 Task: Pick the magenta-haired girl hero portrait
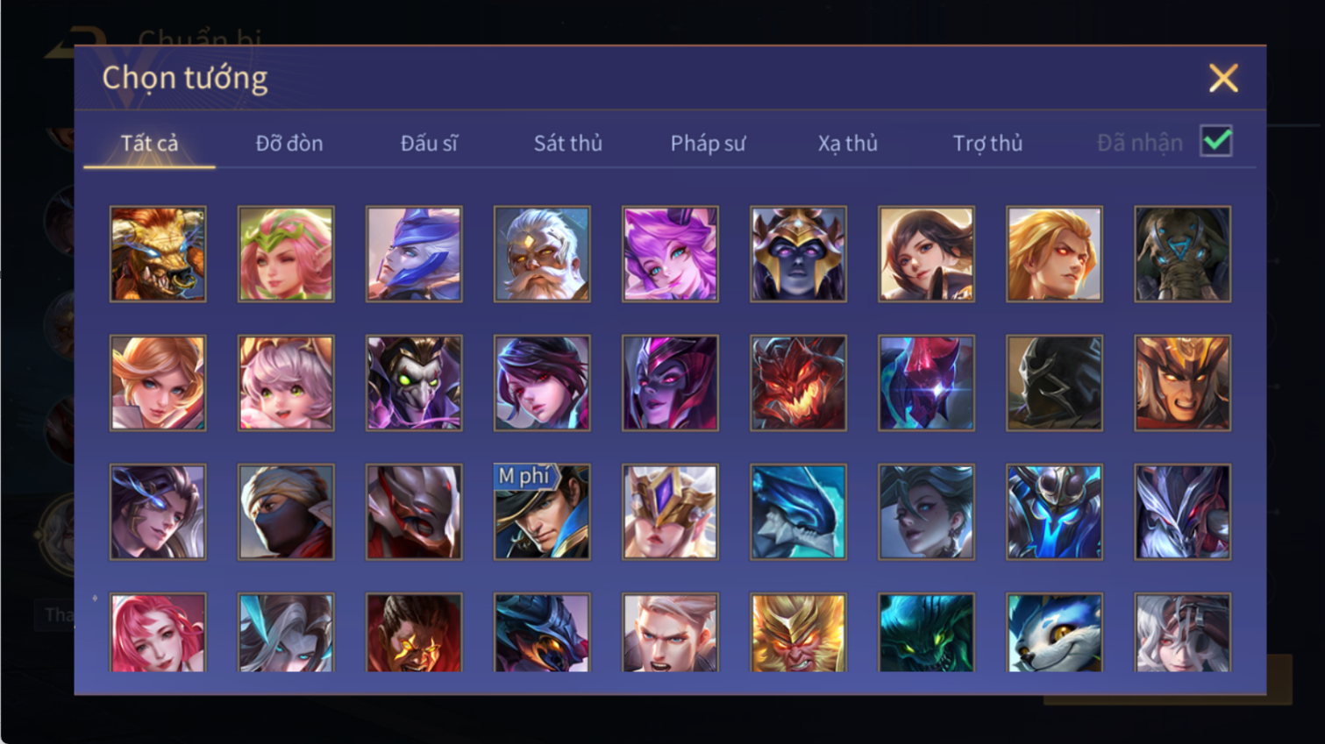click(x=670, y=254)
